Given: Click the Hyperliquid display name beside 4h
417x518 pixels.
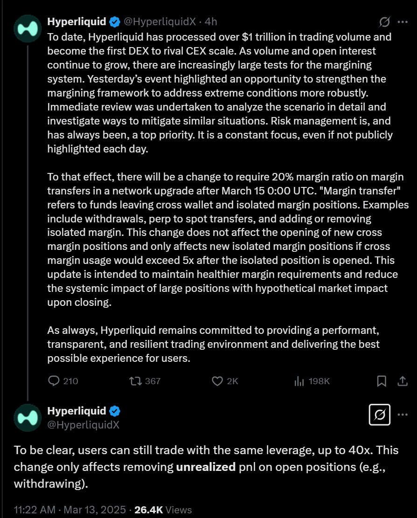Looking at the screenshot, I should 77,21.
